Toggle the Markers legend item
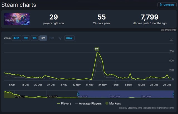This screenshot has width=178, height=114. coord(113,103)
